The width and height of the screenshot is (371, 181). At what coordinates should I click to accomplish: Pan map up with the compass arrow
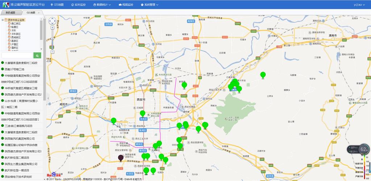click(x=52, y=18)
